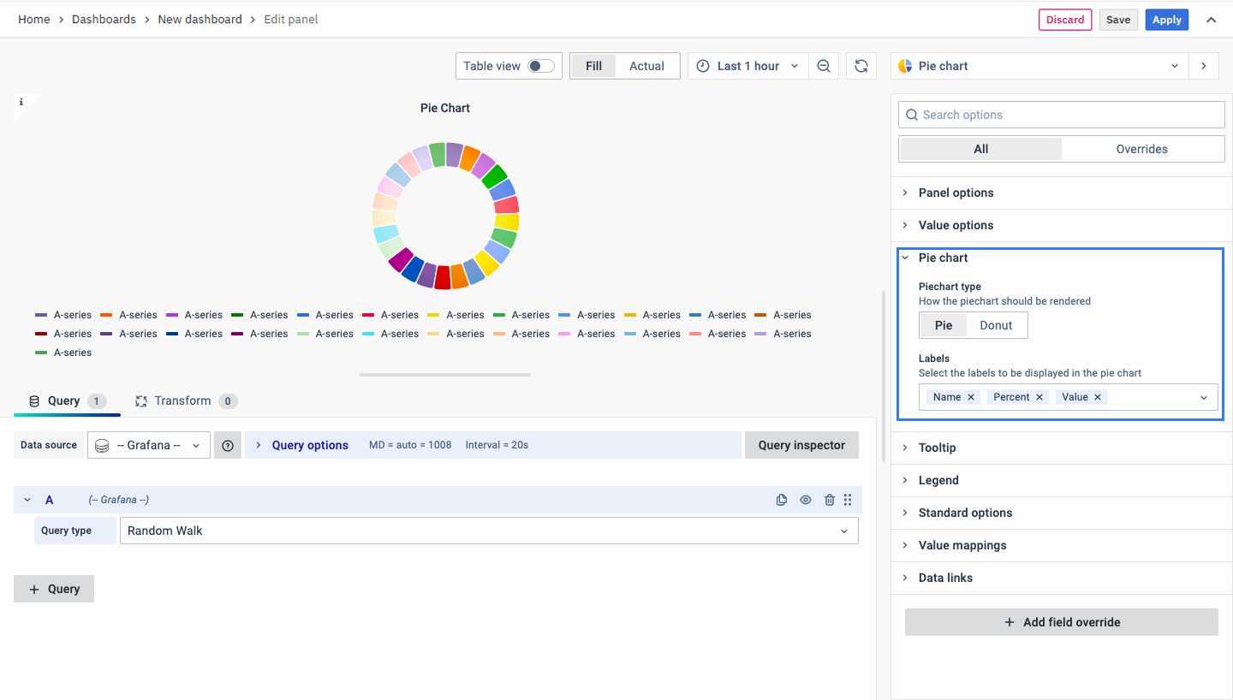Open the Last 1 hour time picker
Screen dimensions: 1233x700
748,66
